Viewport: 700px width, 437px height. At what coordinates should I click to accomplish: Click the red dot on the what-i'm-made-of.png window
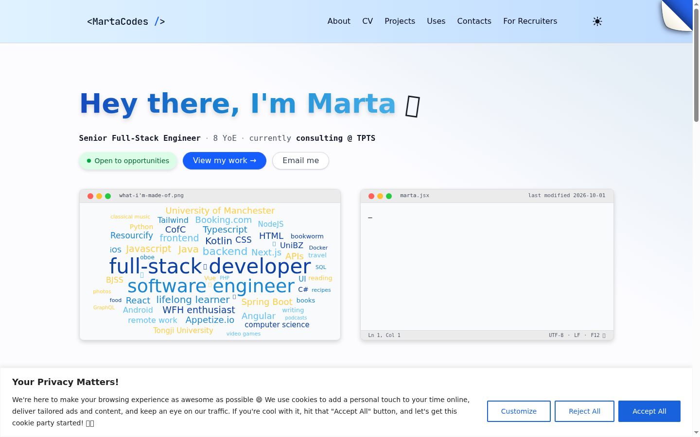[x=90, y=196]
